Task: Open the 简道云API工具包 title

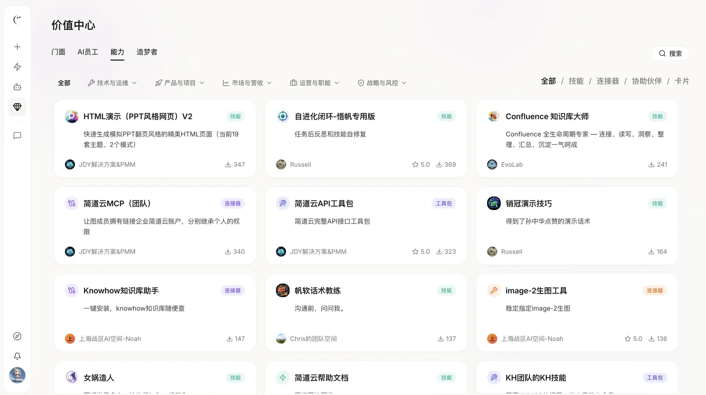Action: coord(324,204)
